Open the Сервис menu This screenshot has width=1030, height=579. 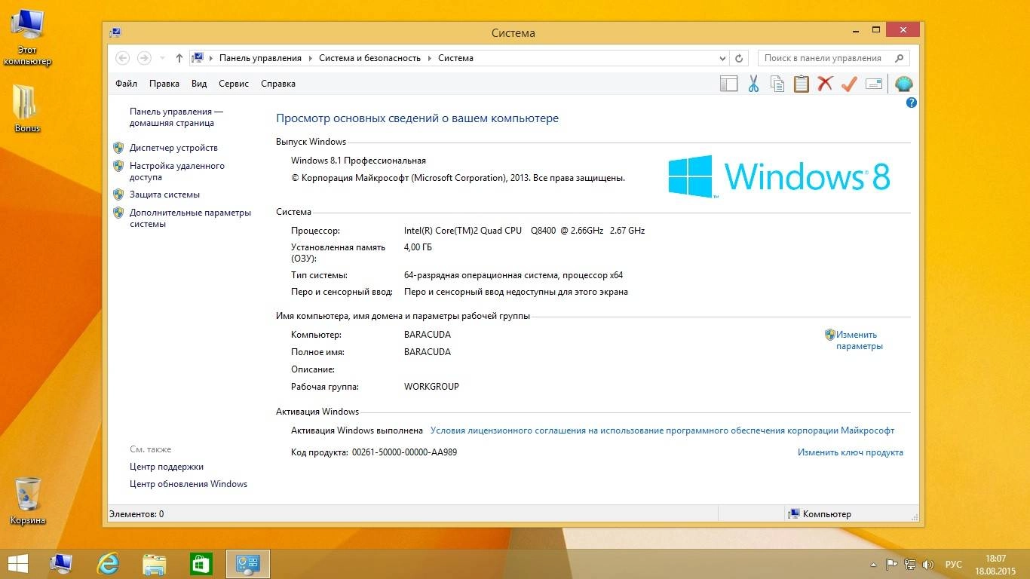pyautogui.click(x=234, y=84)
